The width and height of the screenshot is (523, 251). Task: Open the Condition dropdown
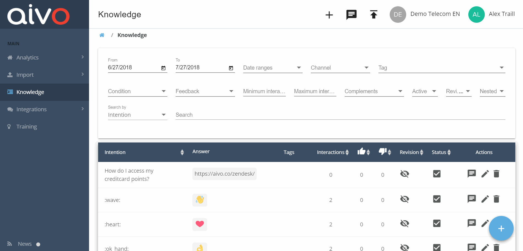(x=137, y=91)
